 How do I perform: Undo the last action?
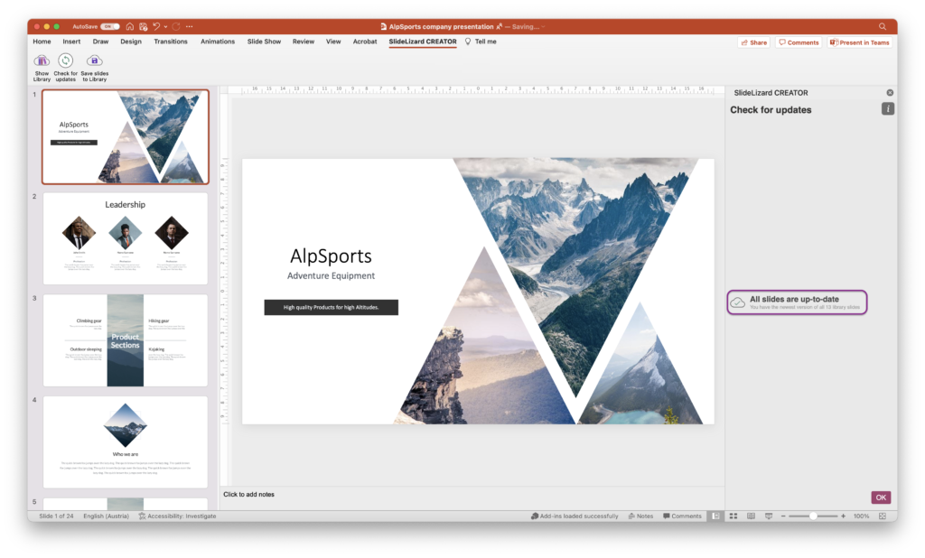coord(156,26)
